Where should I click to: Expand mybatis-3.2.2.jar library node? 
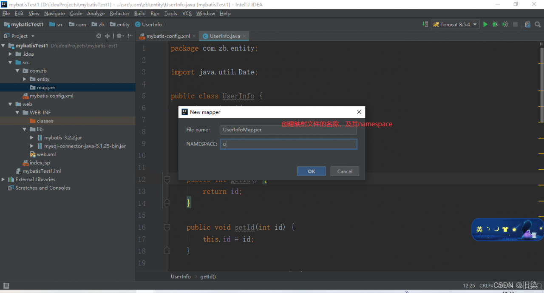(32, 138)
